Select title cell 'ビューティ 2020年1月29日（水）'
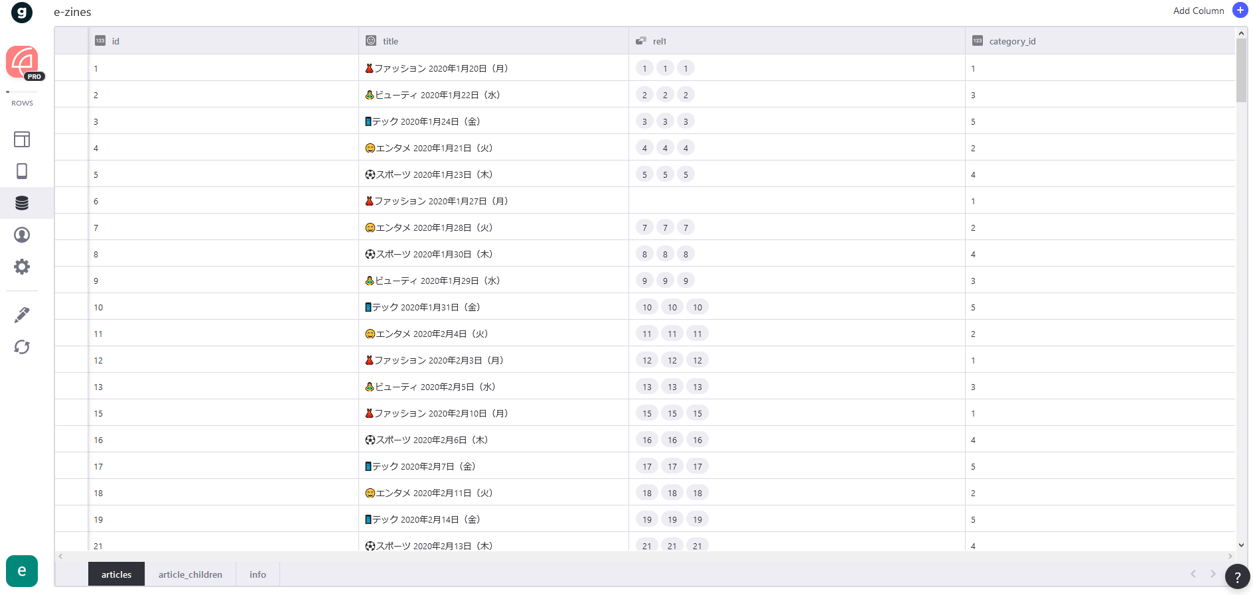 [494, 281]
